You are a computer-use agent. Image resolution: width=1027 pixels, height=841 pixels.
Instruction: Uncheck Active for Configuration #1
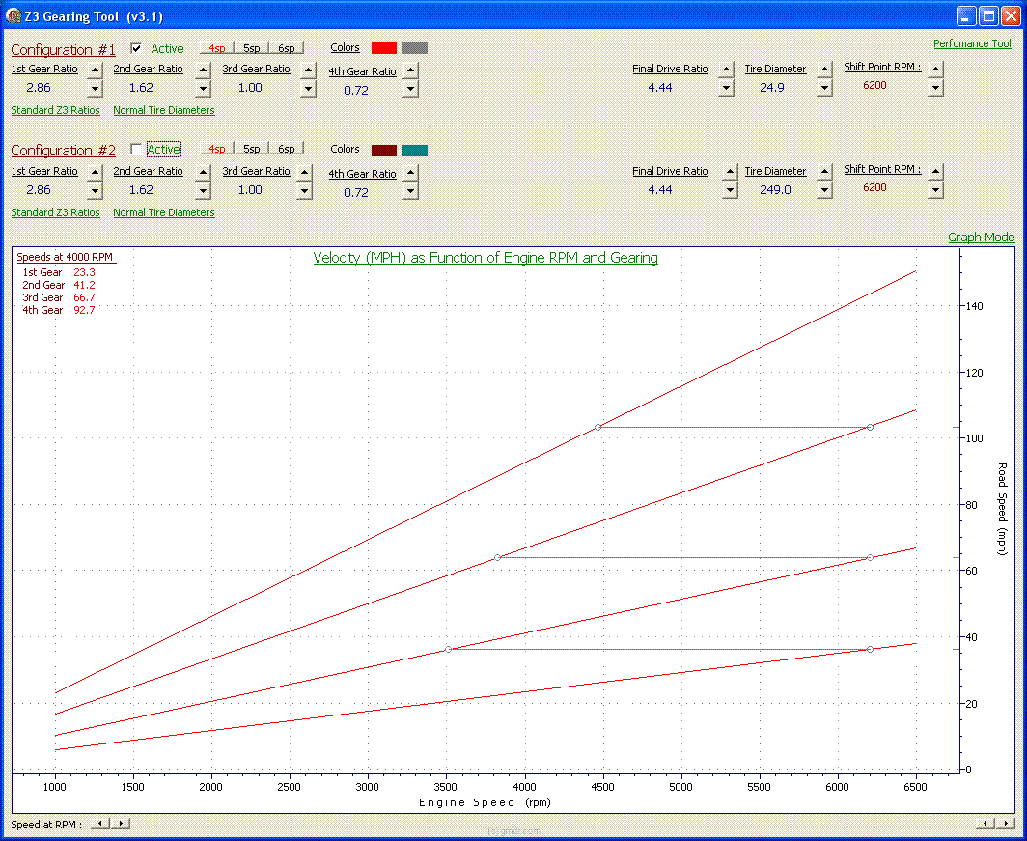coord(136,48)
